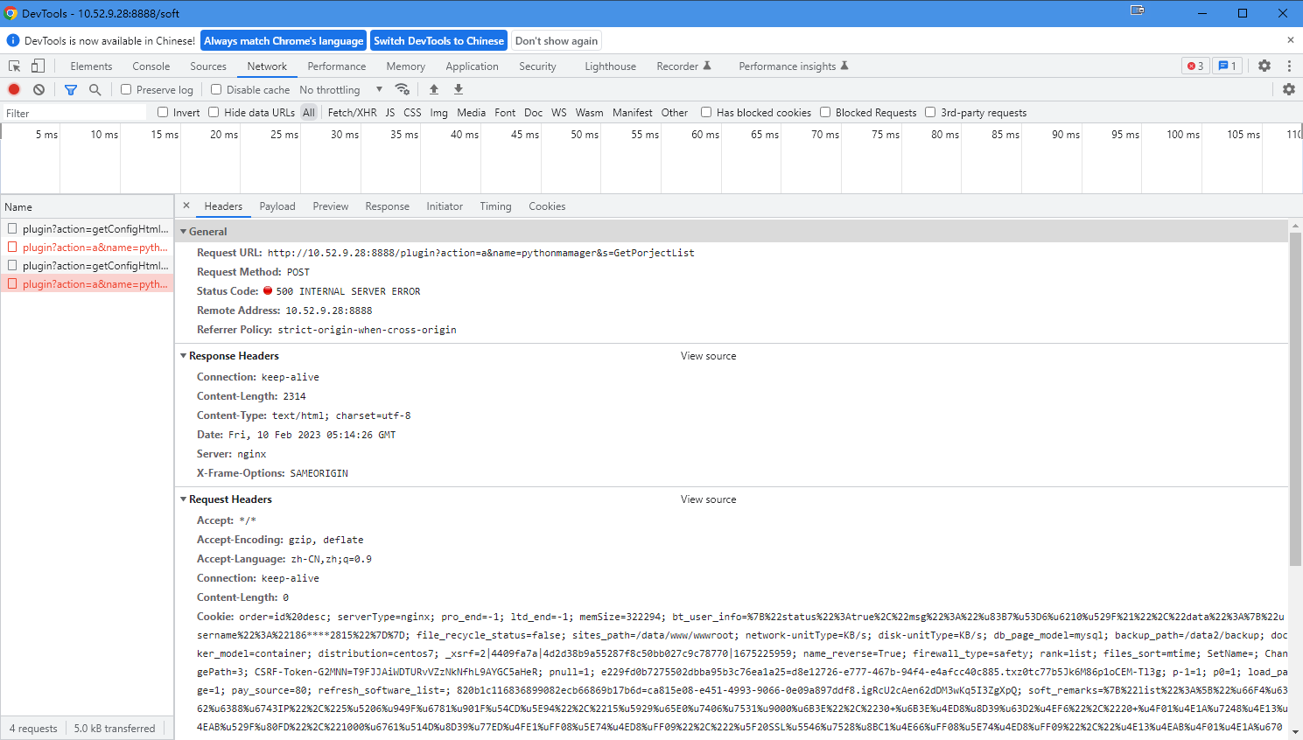Screen dimensions: 1303x740
Task: Open the Payload tab
Action: point(277,206)
